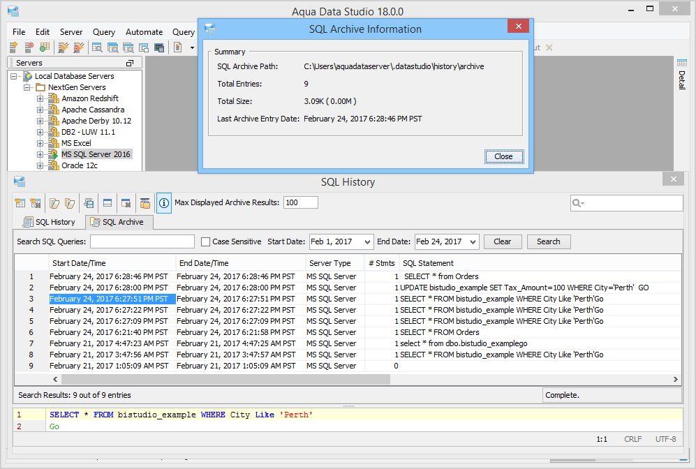The height and width of the screenshot is (469, 696).
Task: Click the connect server plug icon
Action: click(64, 47)
